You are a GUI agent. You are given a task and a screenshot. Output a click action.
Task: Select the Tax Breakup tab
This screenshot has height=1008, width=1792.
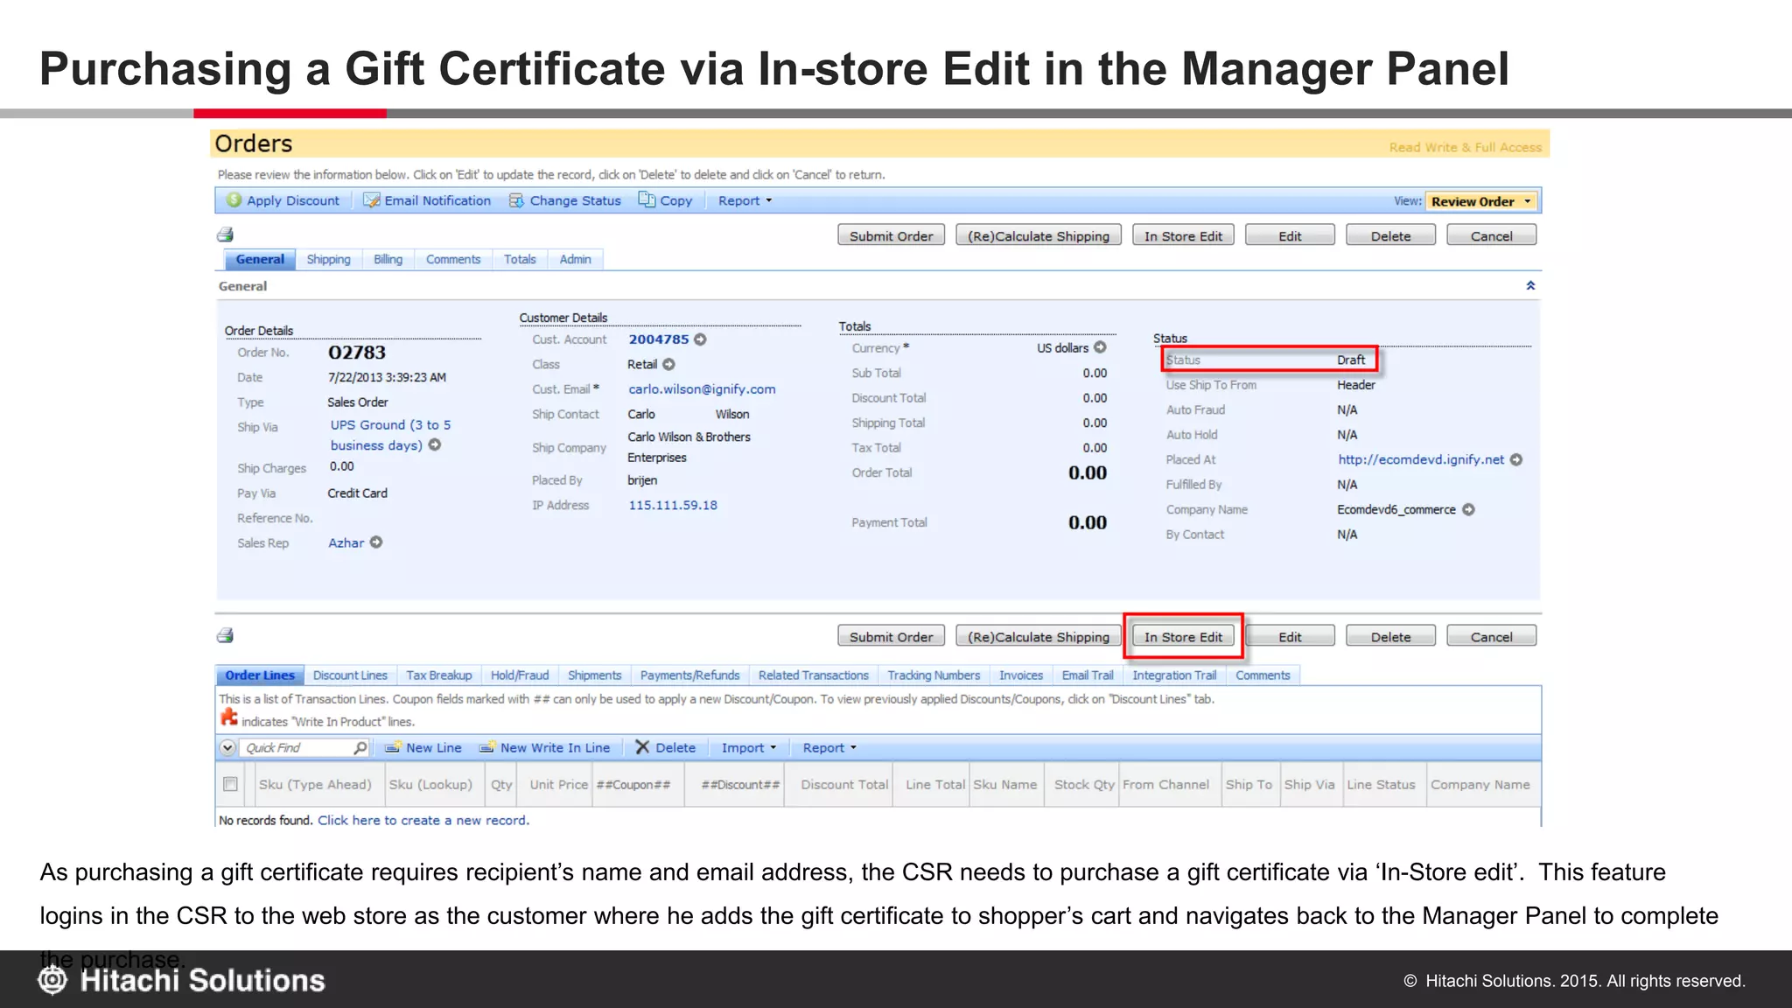tap(438, 675)
